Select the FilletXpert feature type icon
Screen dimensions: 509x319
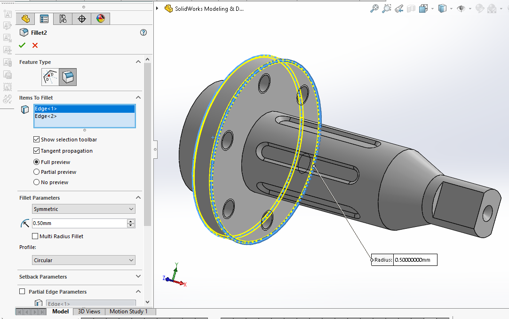(50, 77)
